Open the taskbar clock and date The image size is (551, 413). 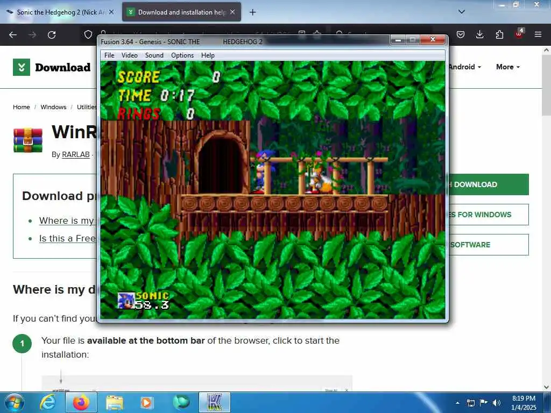click(524, 403)
